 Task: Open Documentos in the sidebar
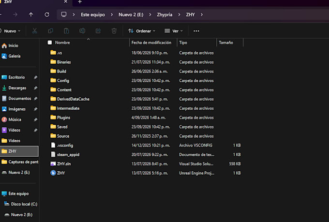point(16,98)
